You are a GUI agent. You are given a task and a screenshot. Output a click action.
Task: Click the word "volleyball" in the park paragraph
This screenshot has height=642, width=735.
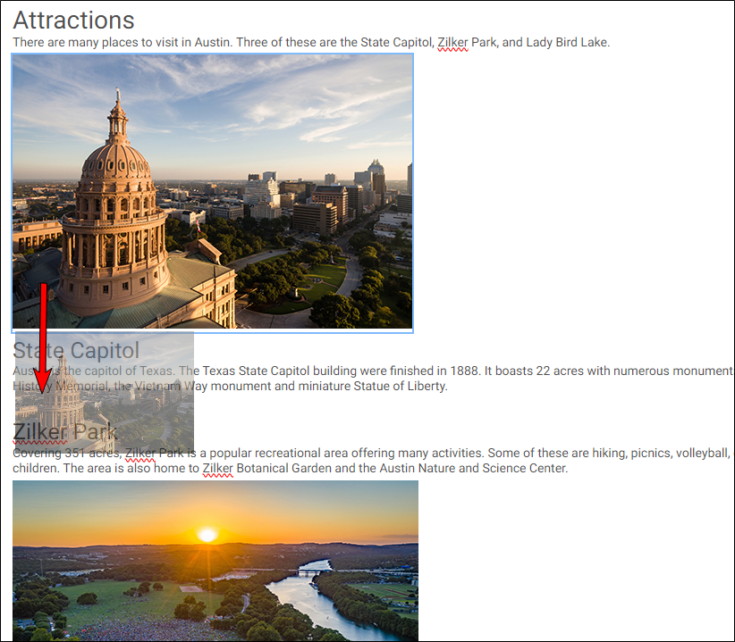702,453
